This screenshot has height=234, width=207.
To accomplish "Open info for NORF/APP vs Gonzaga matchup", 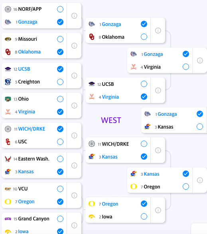I will pos(74,16).
